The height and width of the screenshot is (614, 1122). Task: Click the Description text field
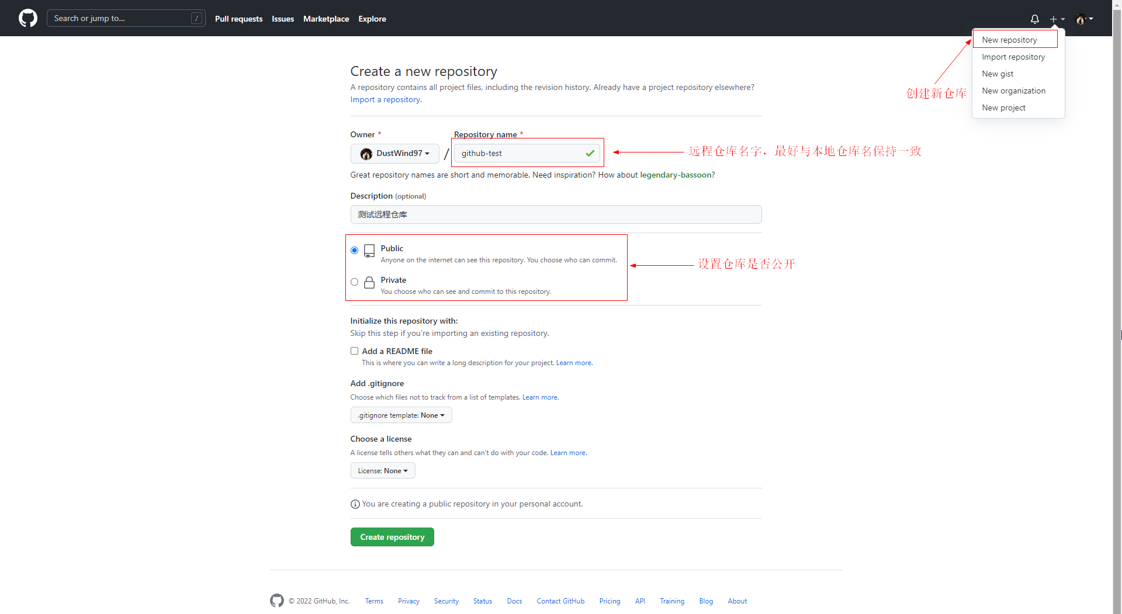coord(555,214)
